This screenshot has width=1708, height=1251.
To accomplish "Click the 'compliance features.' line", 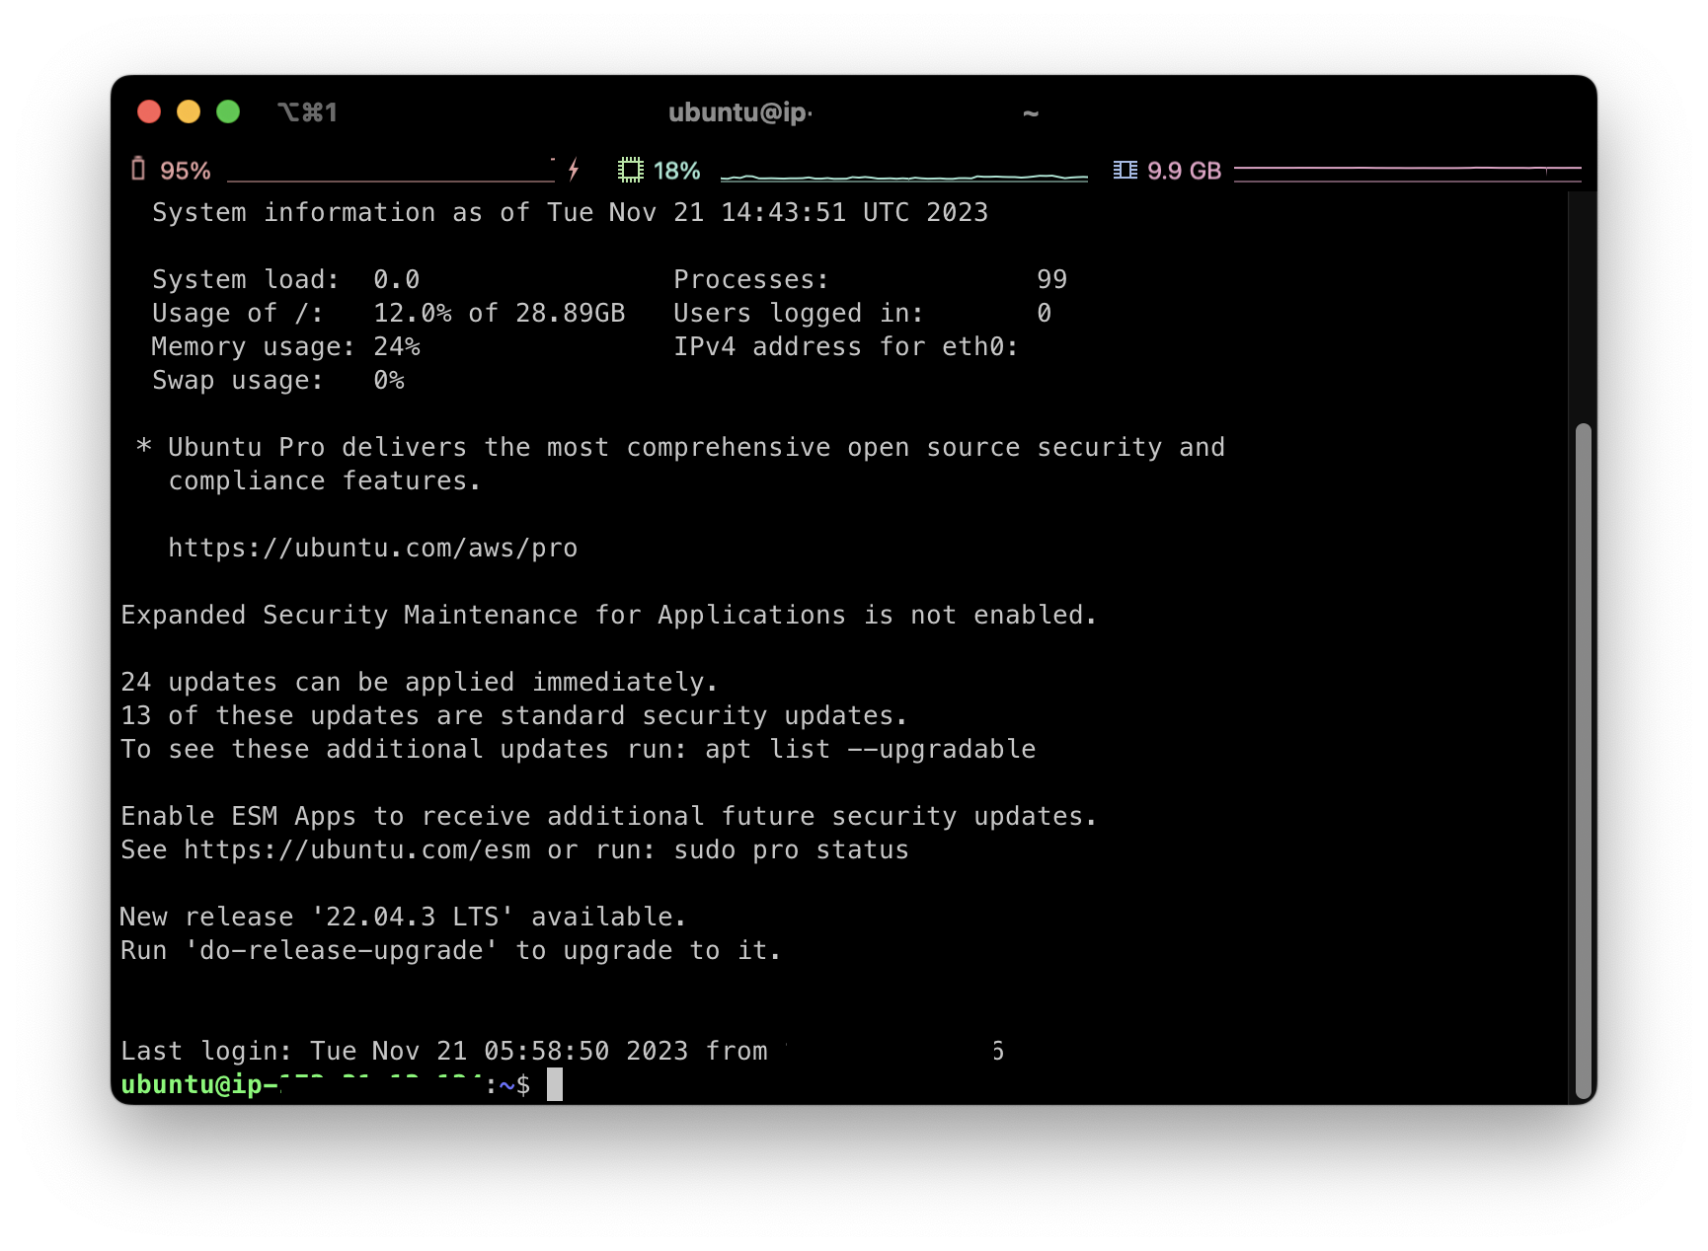I will pyautogui.click(x=324, y=480).
